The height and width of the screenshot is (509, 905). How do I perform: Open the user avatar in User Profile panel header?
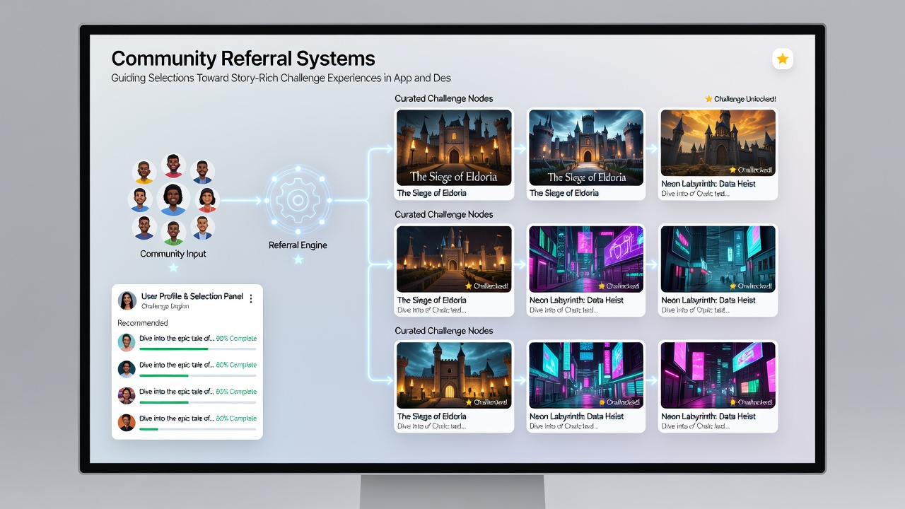127,300
